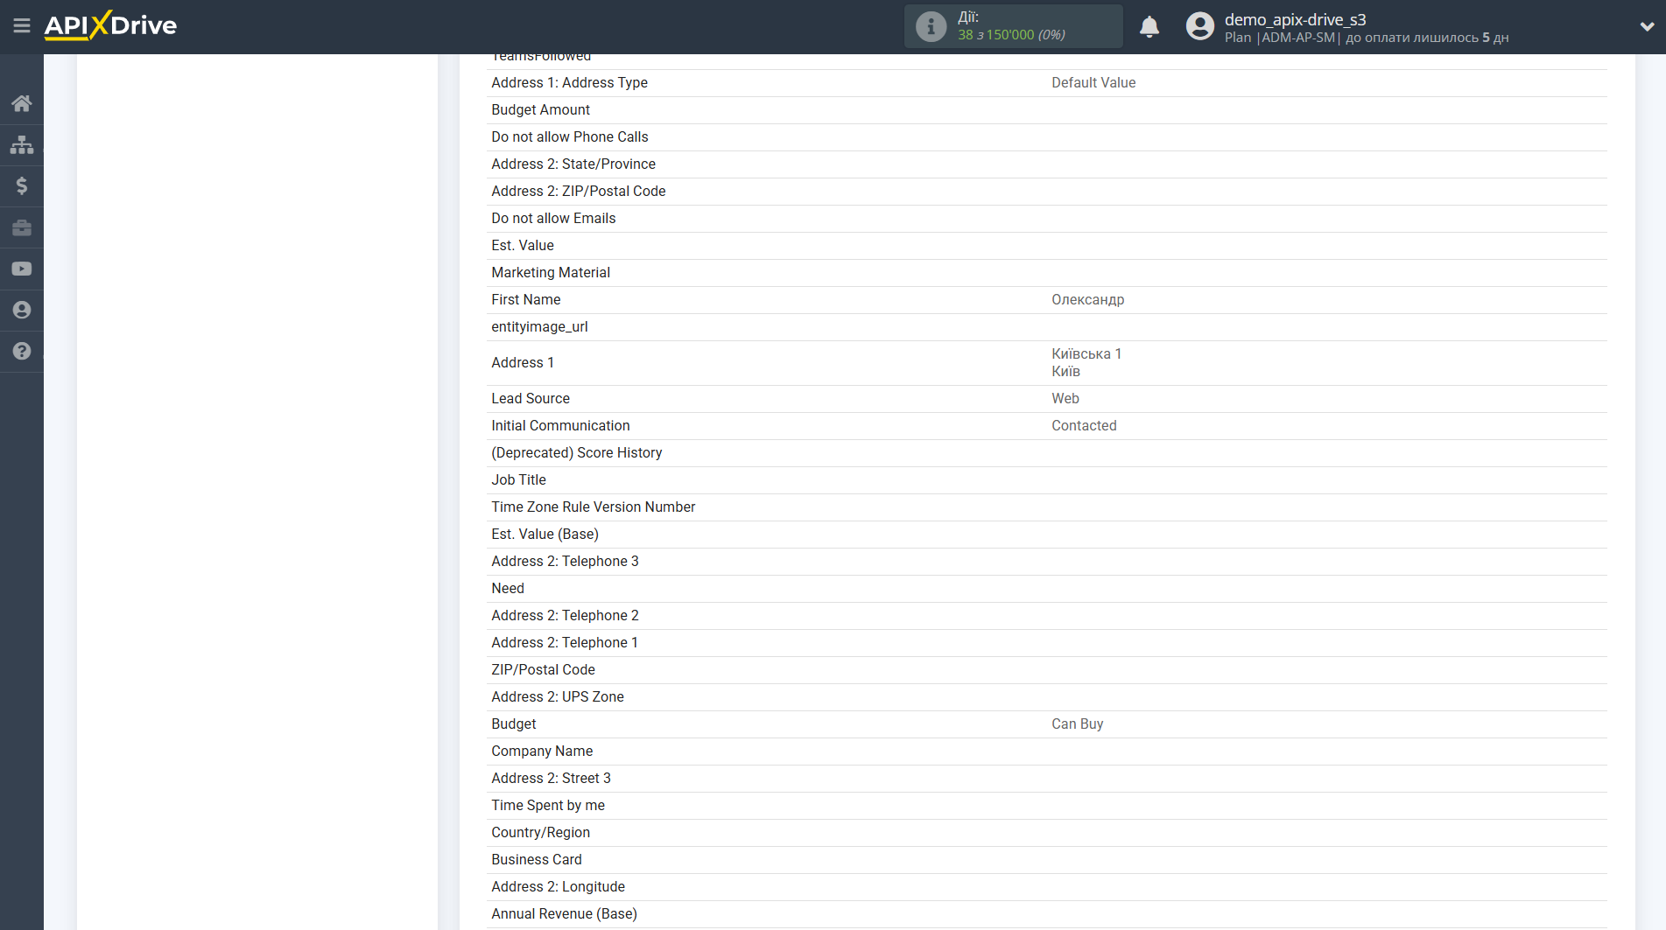
Task: Select 'Address 2: Street 3' row
Action: (1047, 779)
